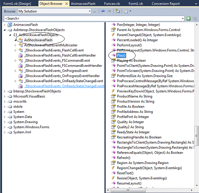The width and height of the screenshot is (199, 193).
Task: Open Object Browser Settings dropdown arrow
Action: [130, 11]
